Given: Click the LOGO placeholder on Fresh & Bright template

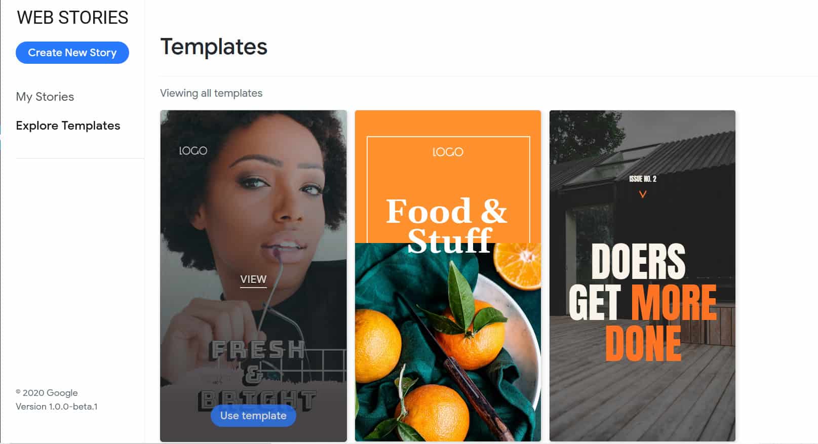Looking at the screenshot, I should coord(193,150).
